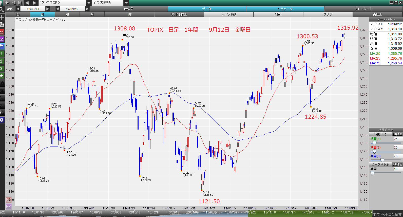This screenshot has width=403, height=217.
Task: Switch to the 1分 timeframe tab
Action: pyautogui.click(x=17, y=14)
